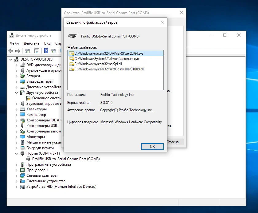This screenshot has width=258, height=213.
Task: Click the Сетевые адаптеры network icon
Action: tap(22, 176)
